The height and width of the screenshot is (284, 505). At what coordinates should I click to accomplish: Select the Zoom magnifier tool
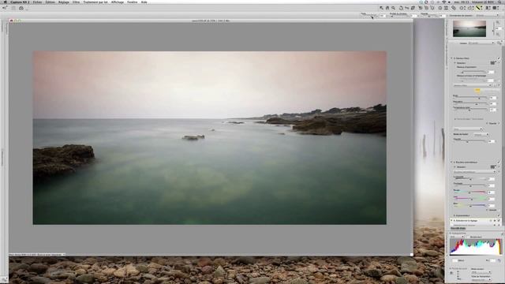[393, 8]
